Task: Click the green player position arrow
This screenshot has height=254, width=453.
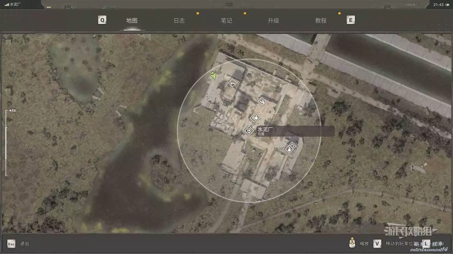Action: click(x=213, y=76)
